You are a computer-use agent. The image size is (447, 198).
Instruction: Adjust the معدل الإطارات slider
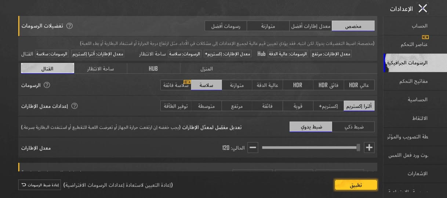[311, 147]
